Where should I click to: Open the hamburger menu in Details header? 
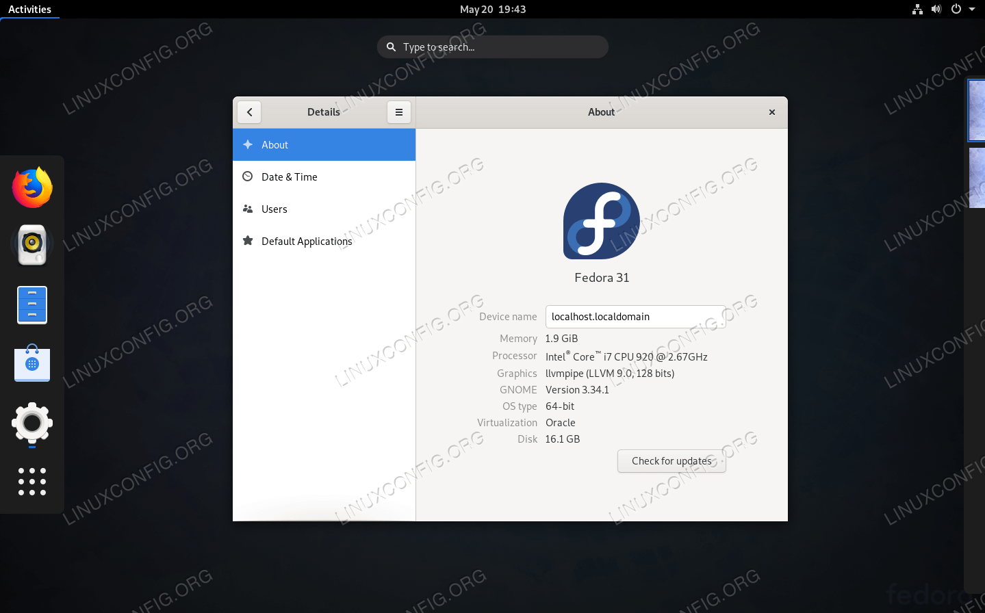(399, 112)
